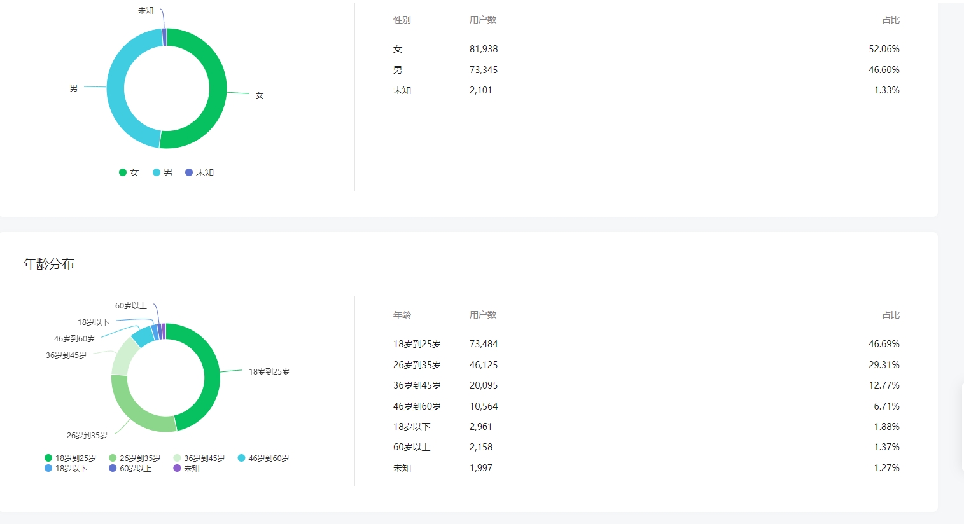Click the 男 label beside gender donut

pos(74,88)
